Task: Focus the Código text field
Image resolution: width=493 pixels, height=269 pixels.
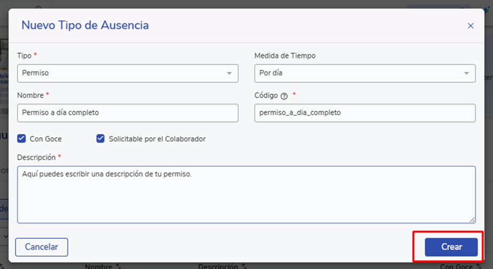Action: (365, 113)
